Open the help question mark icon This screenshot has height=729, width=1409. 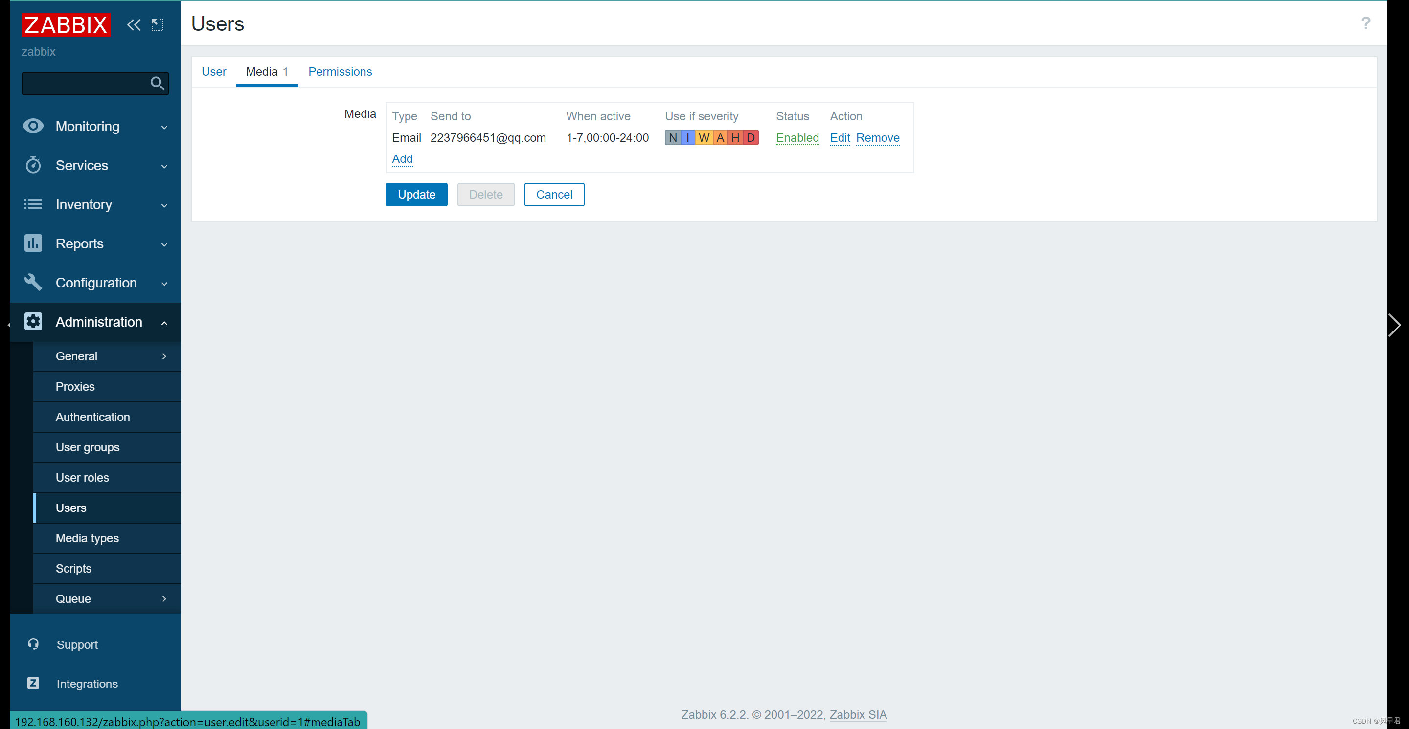(1365, 23)
